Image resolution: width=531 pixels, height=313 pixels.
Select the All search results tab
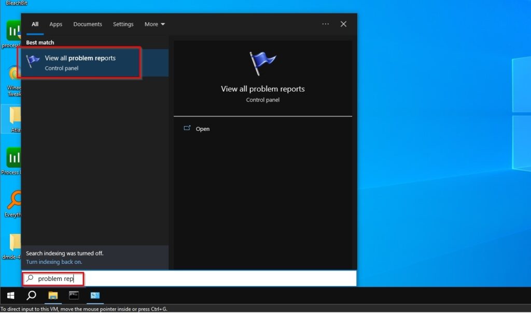[34, 24]
